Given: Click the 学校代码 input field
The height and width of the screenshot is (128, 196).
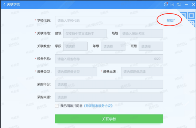Looking at the screenshot, I should click(105, 21).
